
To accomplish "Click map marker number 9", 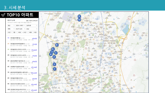I will click(79, 16).
